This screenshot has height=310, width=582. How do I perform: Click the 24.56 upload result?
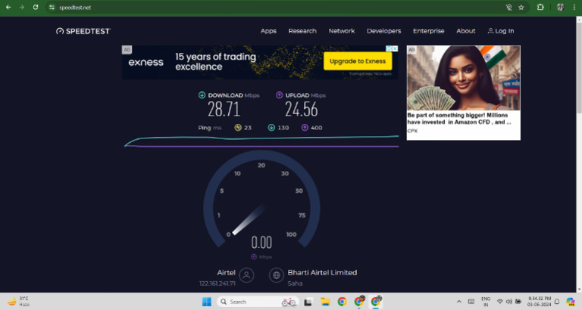click(302, 110)
